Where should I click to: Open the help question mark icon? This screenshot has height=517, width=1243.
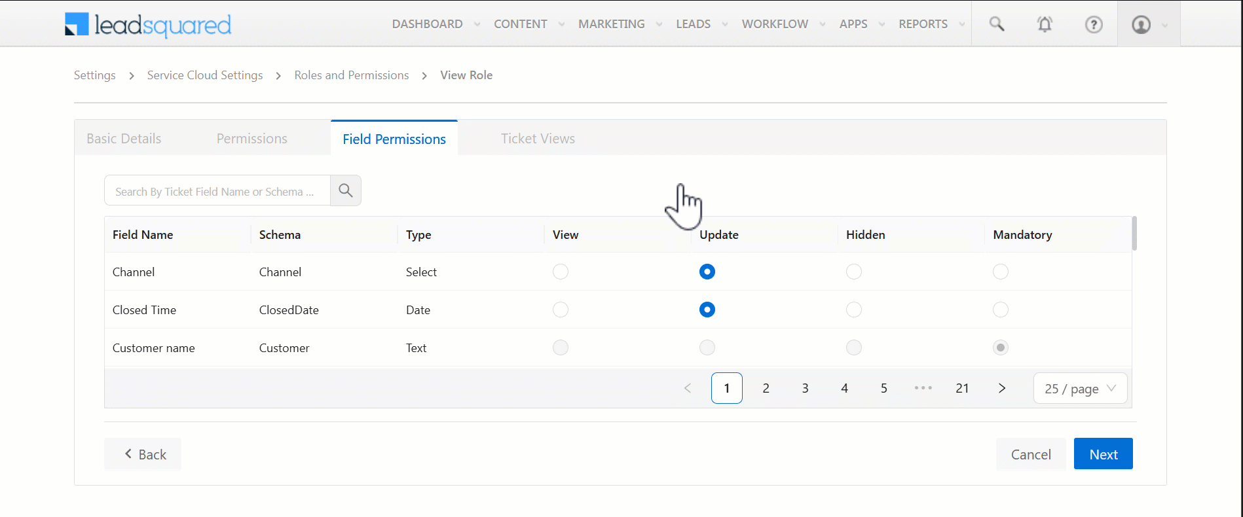(1094, 24)
